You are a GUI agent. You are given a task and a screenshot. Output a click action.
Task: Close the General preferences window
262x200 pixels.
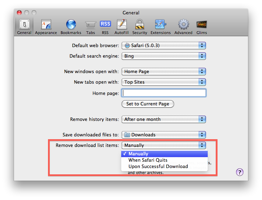point(19,13)
